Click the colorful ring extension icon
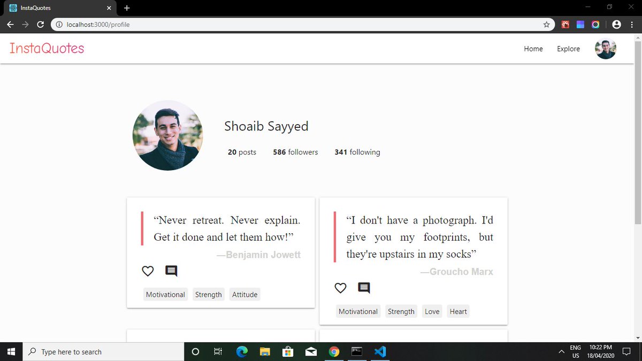Screen dimensions: 642x361 click(595, 25)
